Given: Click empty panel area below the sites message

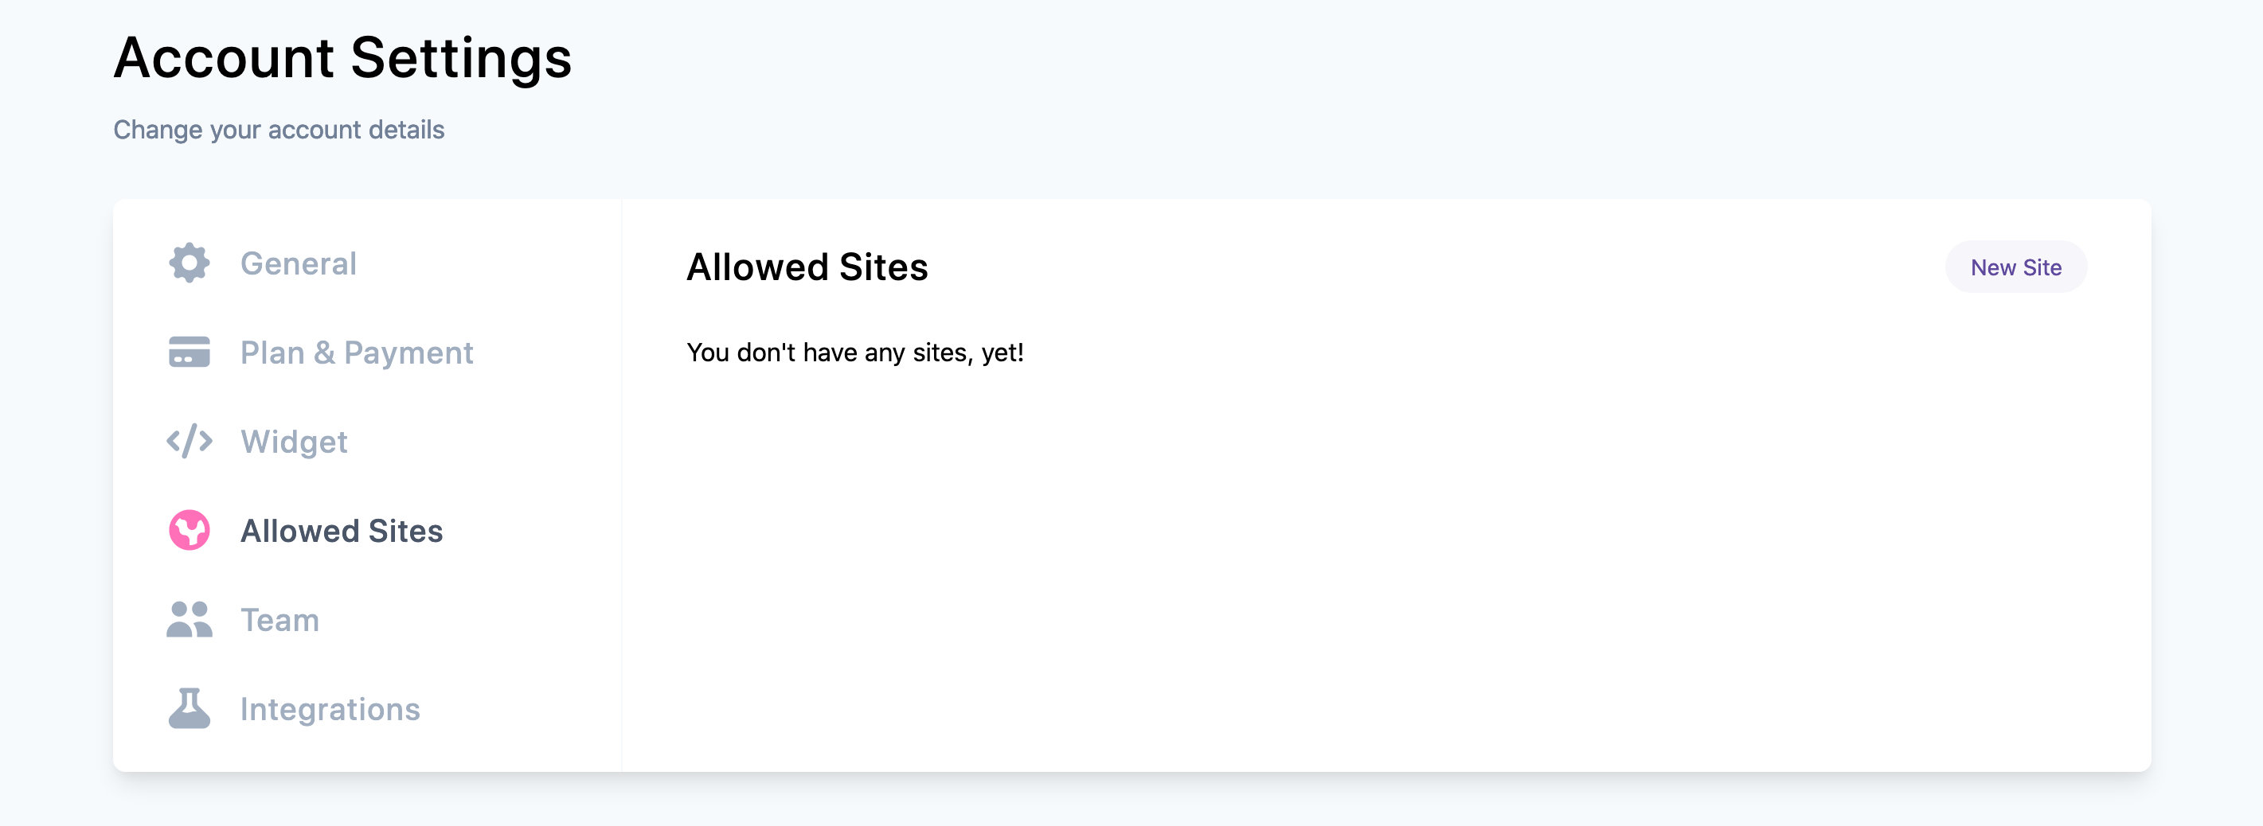Looking at the screenshot, I should coord(1318,571).
